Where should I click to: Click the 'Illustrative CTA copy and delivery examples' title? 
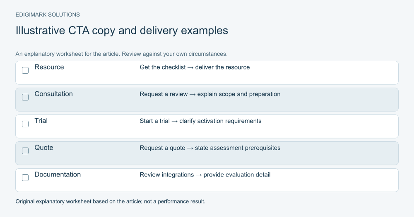(122, 31)
